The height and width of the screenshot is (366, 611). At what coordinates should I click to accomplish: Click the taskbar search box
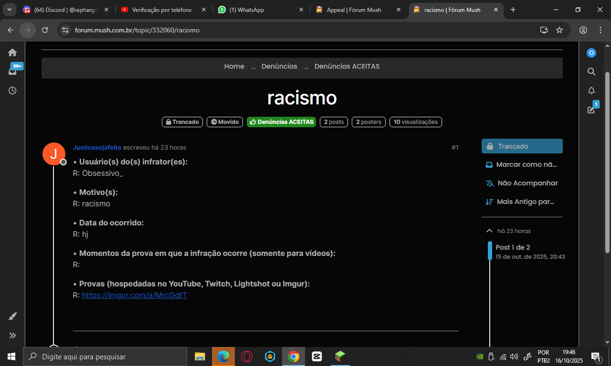[x=105, y=356]
